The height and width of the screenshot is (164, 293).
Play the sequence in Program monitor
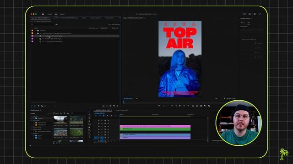180,106
